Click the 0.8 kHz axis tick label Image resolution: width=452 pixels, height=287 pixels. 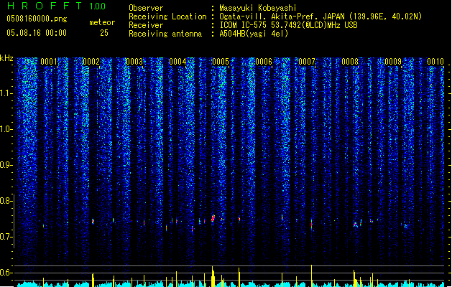click(x=6, y=201)
